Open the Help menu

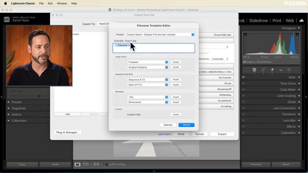pos(74,3)
